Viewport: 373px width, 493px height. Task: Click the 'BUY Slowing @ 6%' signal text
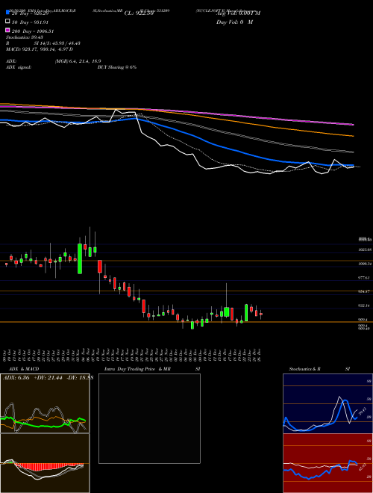pos(117,67)
